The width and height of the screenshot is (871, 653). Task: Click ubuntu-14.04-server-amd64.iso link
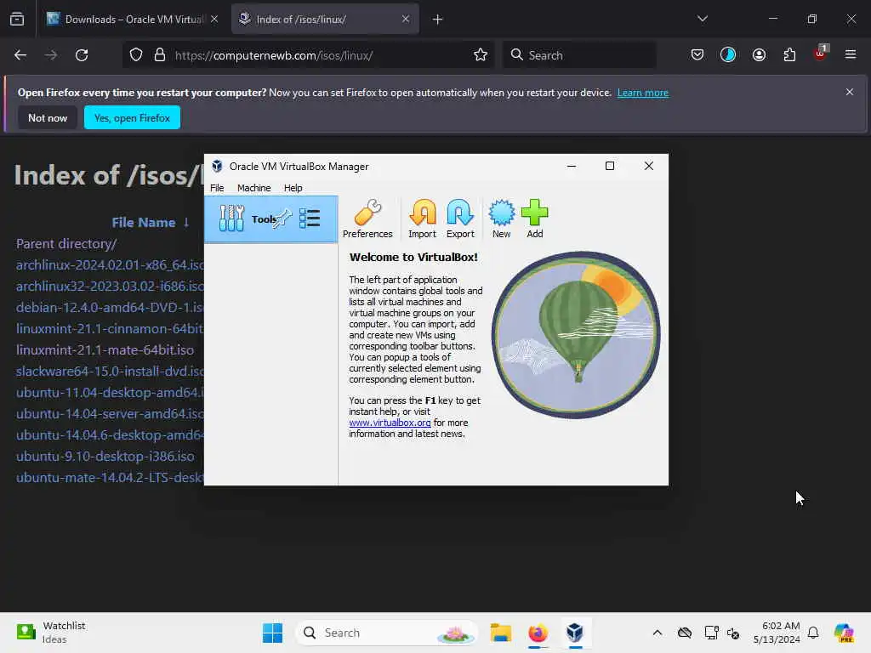click(x=110, y=414)
